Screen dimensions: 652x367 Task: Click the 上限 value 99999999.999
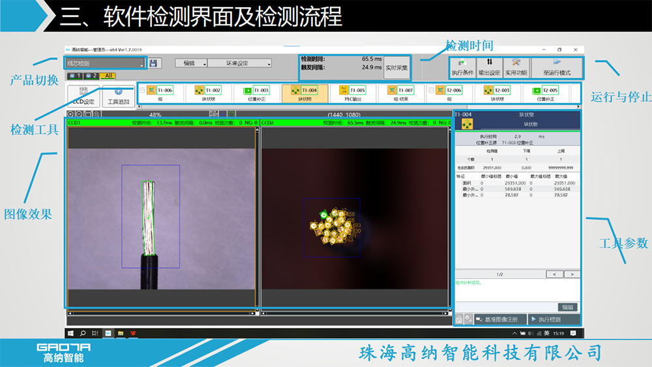[561, 168]
